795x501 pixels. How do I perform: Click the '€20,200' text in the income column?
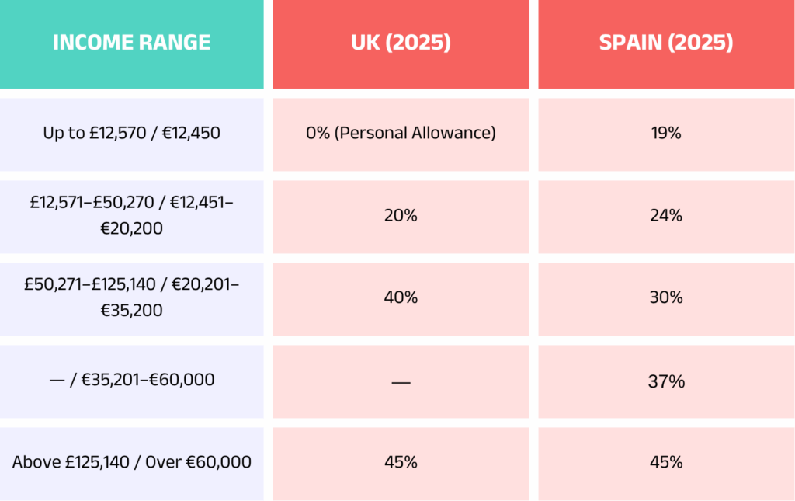(131, 230)
